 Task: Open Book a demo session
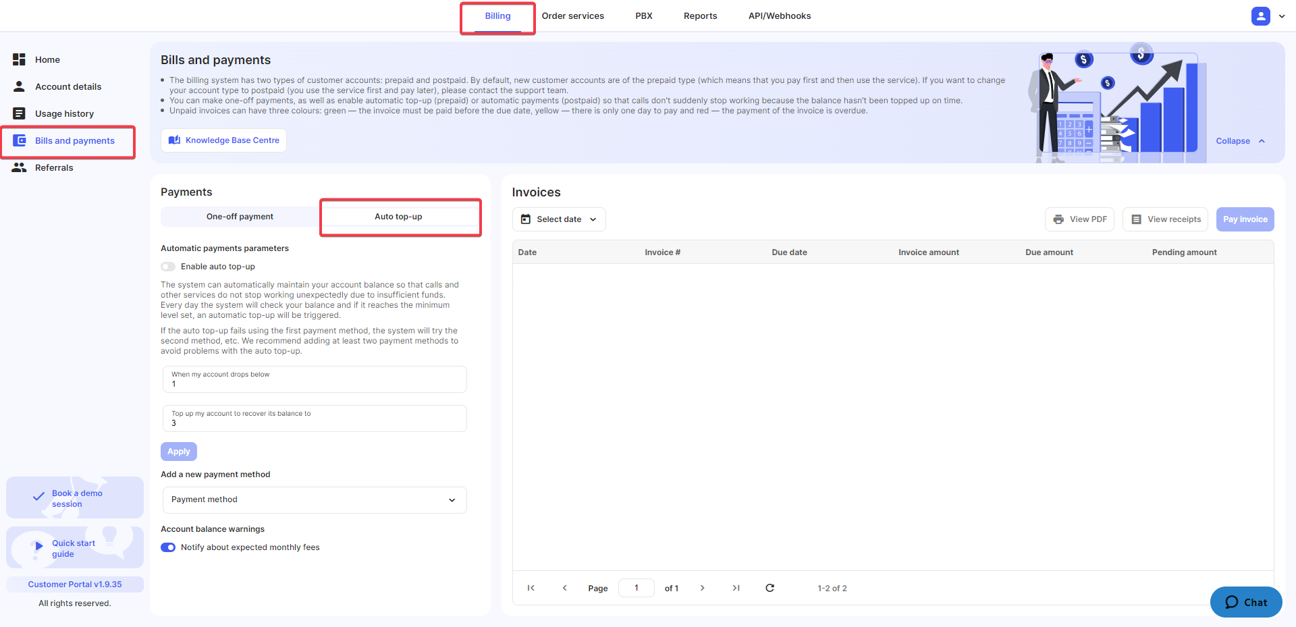click(x=75, y=498)
